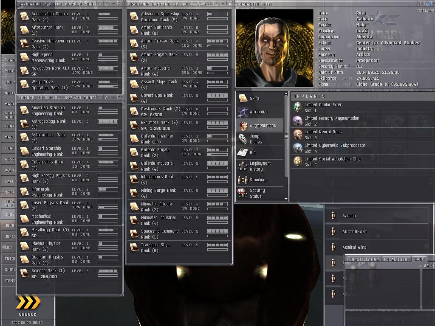
Task: Select the Augmentations section
Action: [x=260, y=125]
